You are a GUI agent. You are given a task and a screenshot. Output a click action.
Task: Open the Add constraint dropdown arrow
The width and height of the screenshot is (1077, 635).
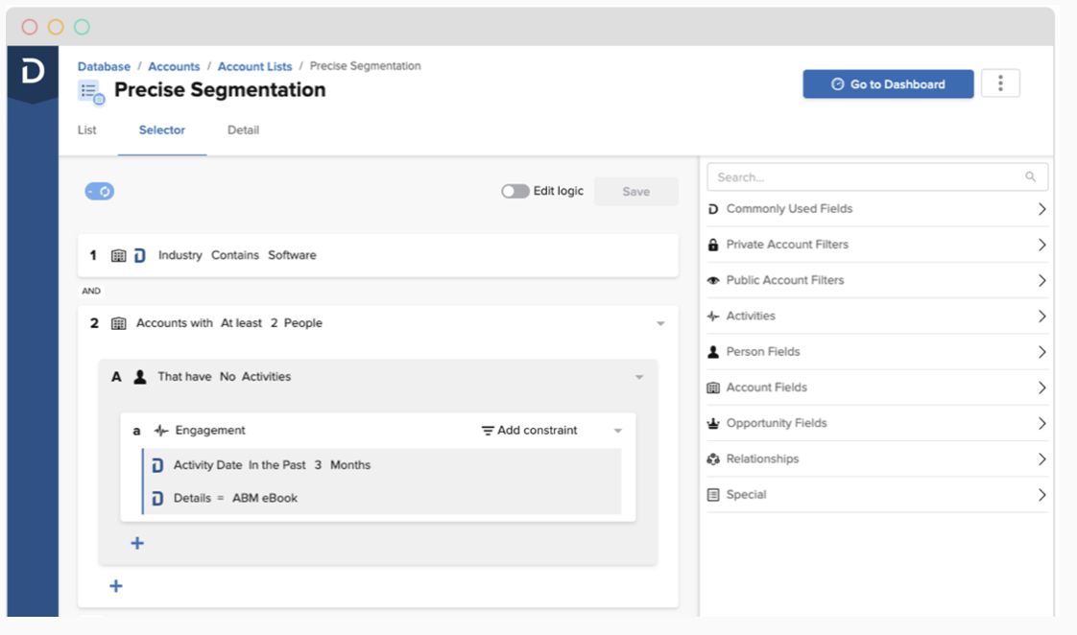click(x=618, y=432)
